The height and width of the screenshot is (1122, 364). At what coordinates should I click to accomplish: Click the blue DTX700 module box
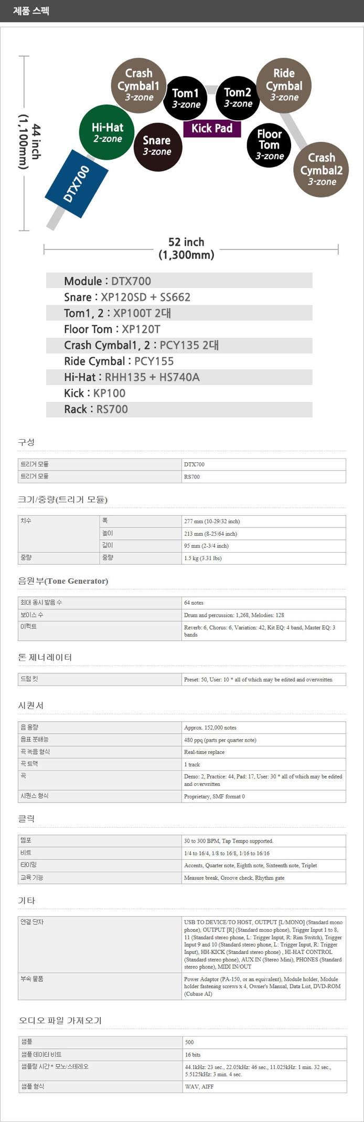point(77,183)
